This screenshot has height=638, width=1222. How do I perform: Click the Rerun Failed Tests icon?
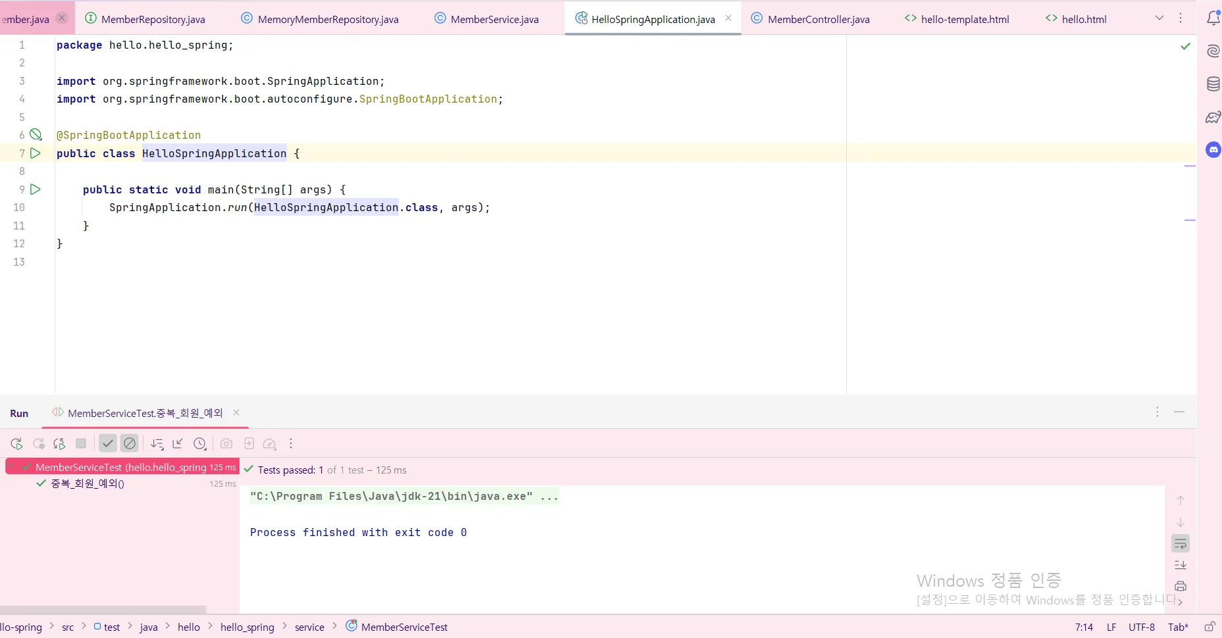pyautogui.click(x=39, y=444)
